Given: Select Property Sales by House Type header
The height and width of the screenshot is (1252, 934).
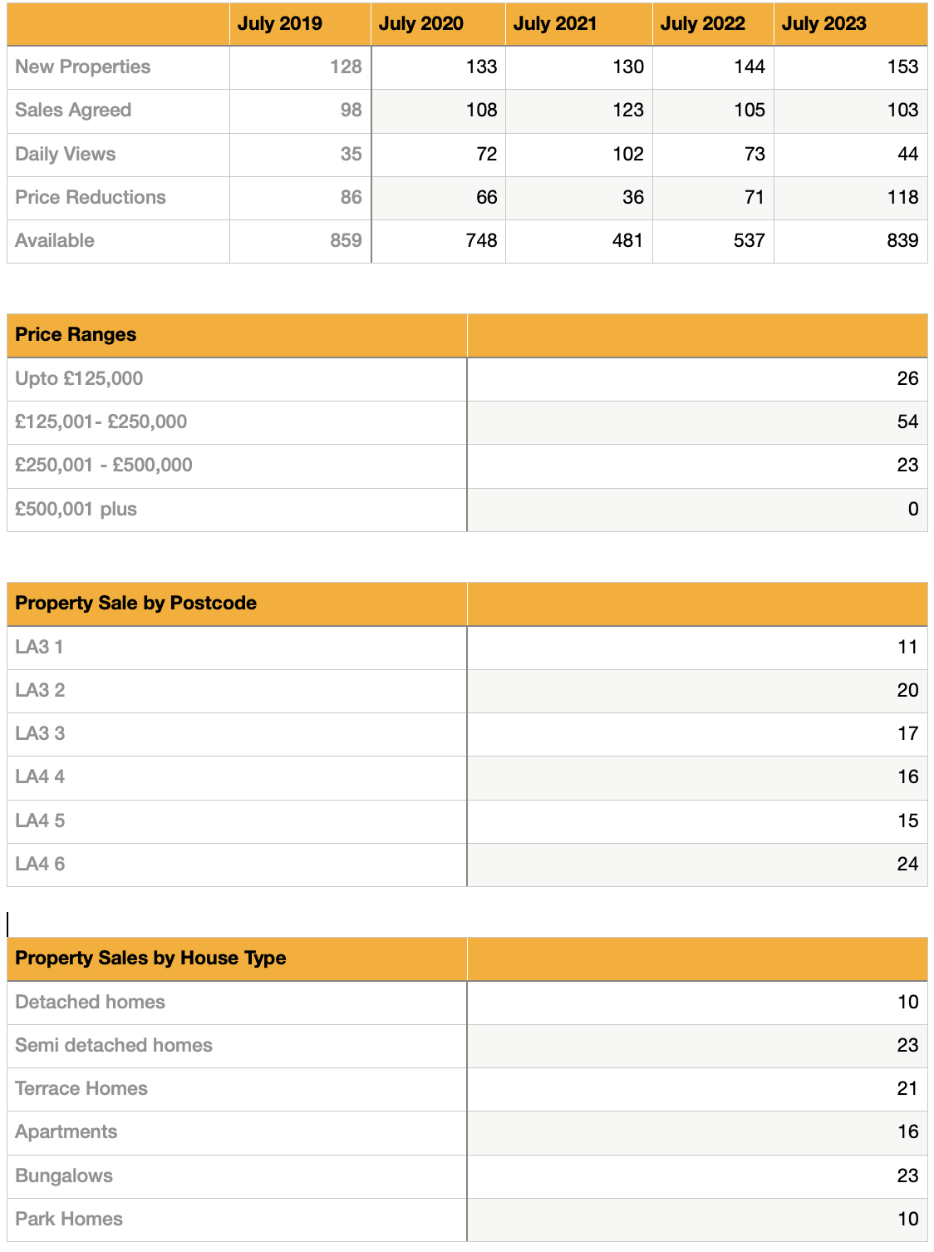Looking at the screenshot, I should coord(150,959).
